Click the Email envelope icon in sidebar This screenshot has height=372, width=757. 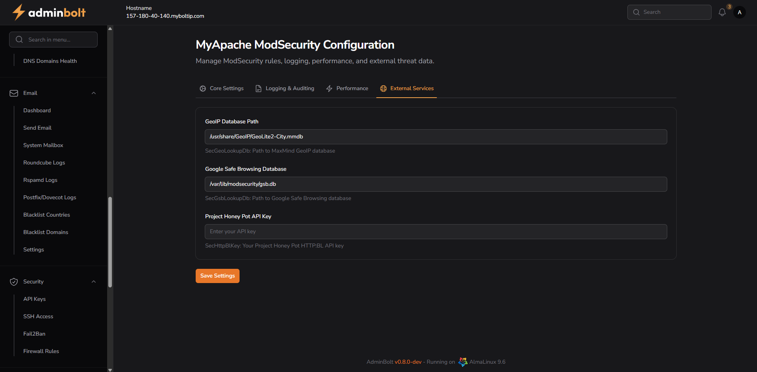[x=14, y=93]
